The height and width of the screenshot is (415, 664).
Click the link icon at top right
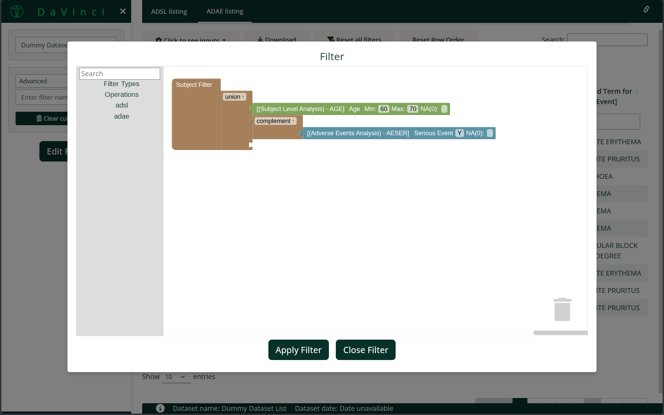(x=646, y=9)
